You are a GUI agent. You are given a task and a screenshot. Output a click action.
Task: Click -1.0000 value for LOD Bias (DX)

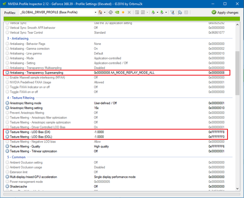tap(99, 132)
